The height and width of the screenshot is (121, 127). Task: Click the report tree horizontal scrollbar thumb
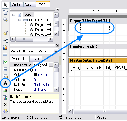(24, 39)
